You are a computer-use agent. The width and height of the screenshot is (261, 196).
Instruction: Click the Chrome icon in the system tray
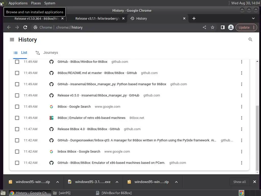[x=242, y=193]
